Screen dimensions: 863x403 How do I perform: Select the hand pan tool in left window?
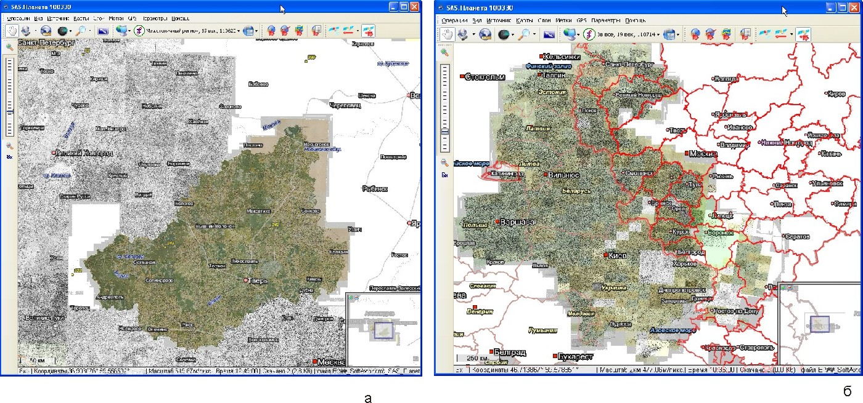click(11, 30)
